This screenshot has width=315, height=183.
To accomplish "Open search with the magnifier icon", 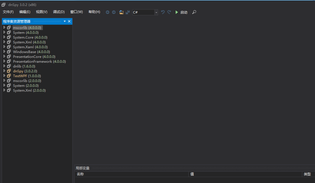I will coord(194,12).
